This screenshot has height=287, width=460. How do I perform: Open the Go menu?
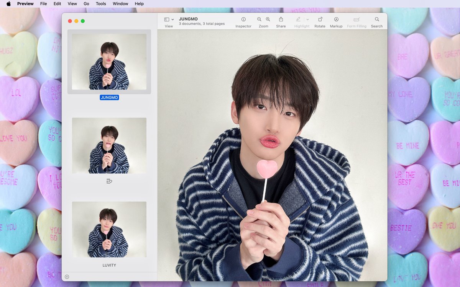tap(87, 4)
